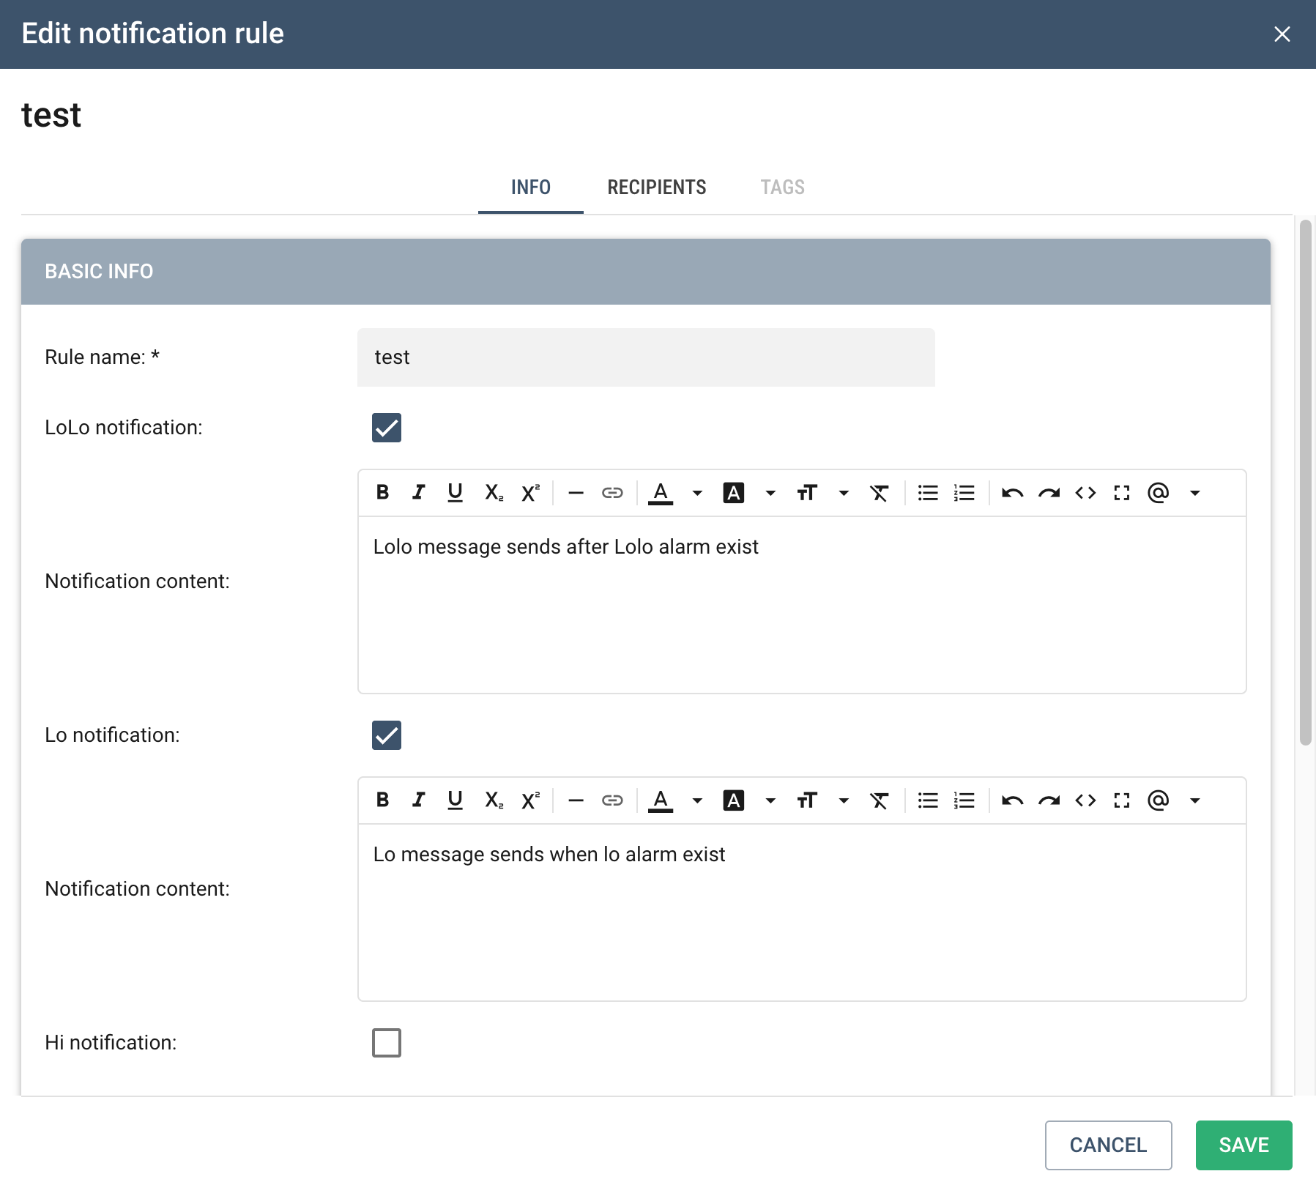Expand the @ dropdown arrow in LoLo editor
This screenshot has height=1193, width=1316.
click(1195, 493)
